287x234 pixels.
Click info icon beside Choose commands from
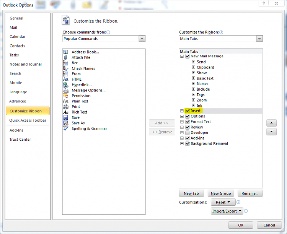click(108, 32)
